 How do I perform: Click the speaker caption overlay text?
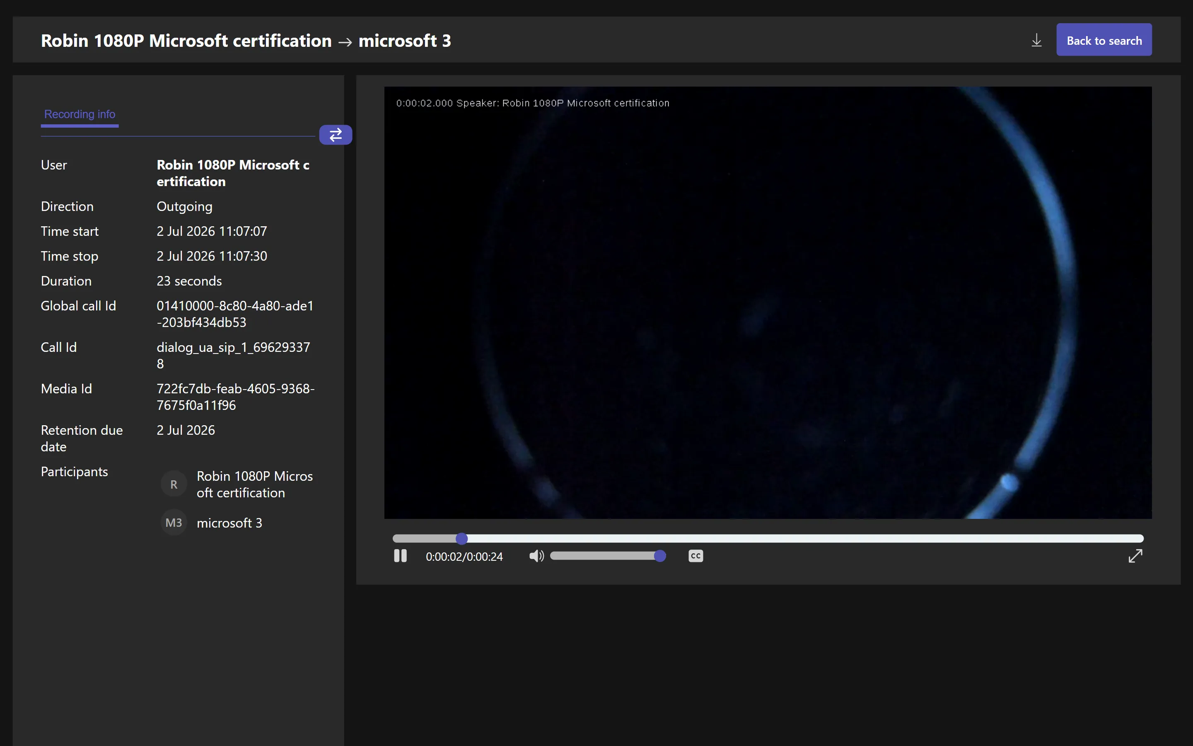[x=532, y=103]
